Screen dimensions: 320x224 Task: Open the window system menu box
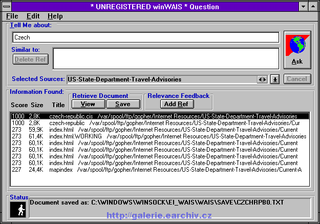point(7,6)
